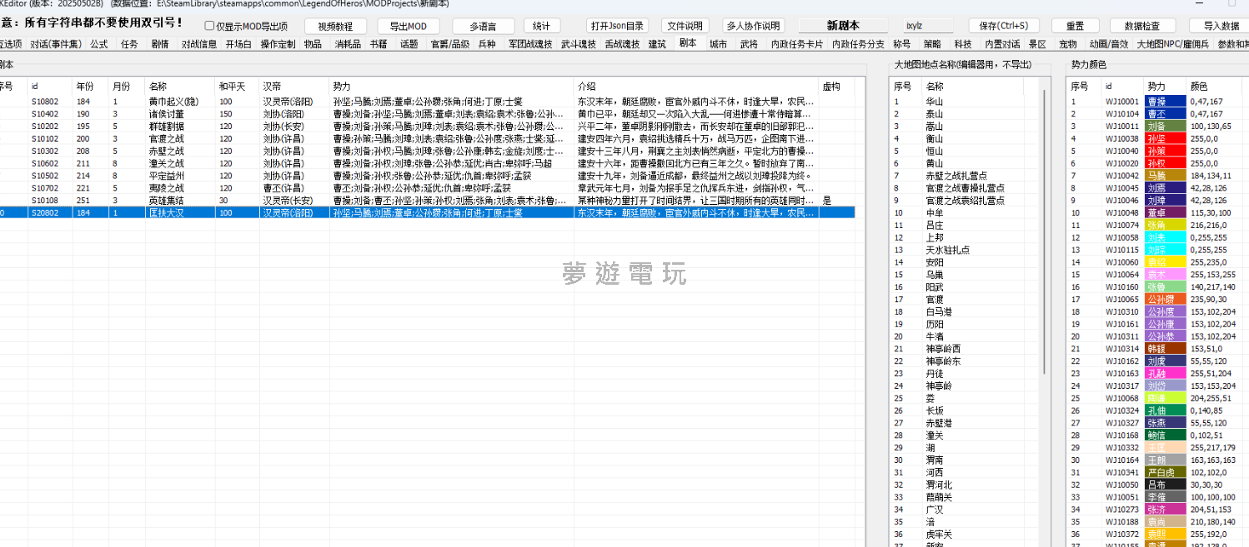The height and width of the screenshot is (547, 1249).
Task: Click the ixylz input field
Action: [x=928, y=26]
